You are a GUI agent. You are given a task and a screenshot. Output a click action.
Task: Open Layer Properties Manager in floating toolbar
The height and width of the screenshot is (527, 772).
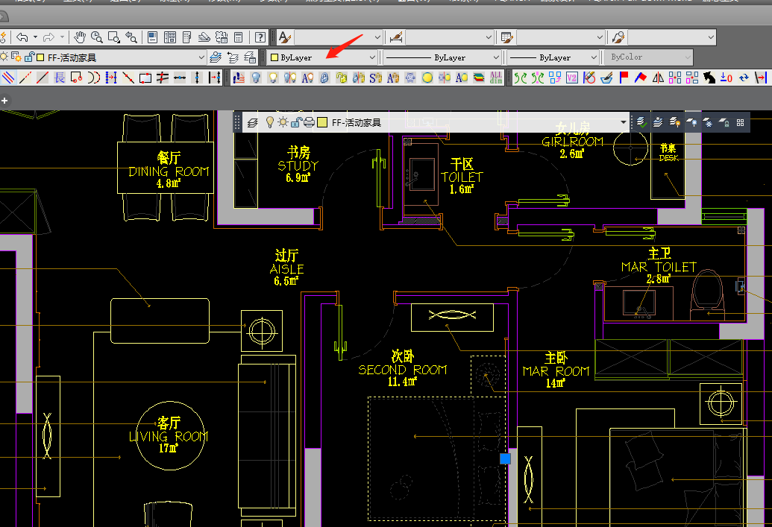click(253, 122)
